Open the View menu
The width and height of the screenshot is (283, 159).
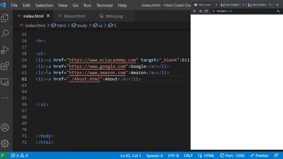63,5
